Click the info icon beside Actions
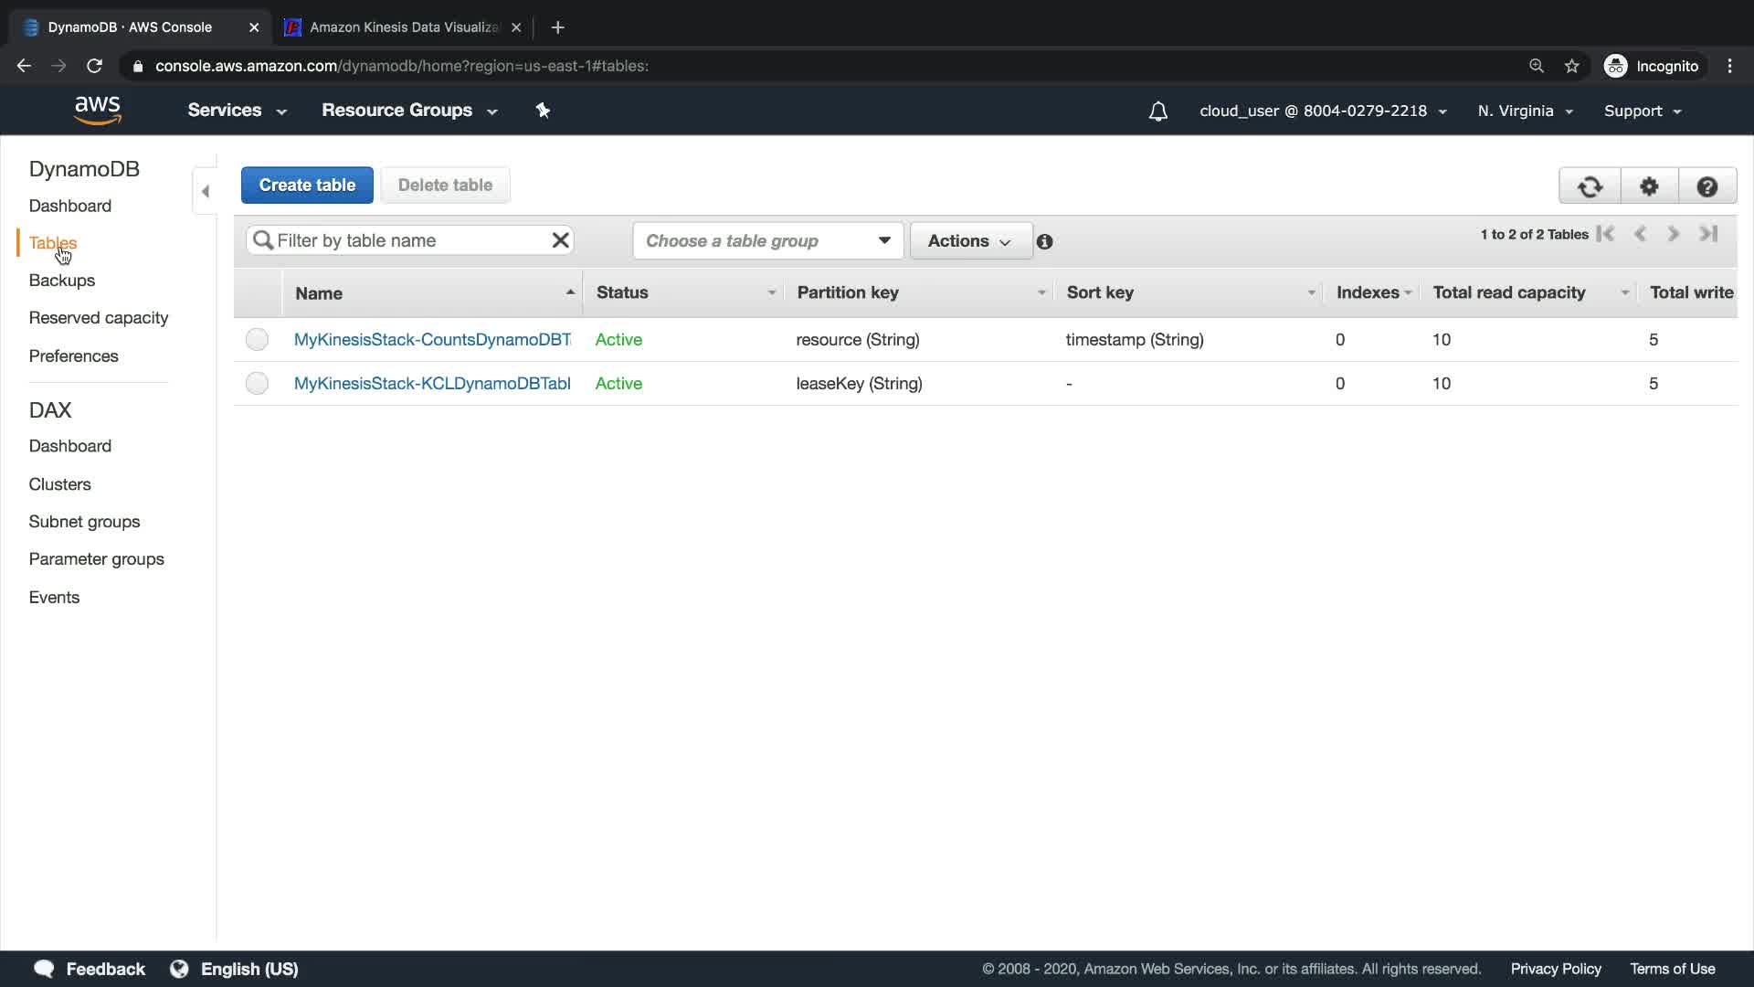Image resolution: width=1754 pixels, height=987 pixels. [1044, 242]
